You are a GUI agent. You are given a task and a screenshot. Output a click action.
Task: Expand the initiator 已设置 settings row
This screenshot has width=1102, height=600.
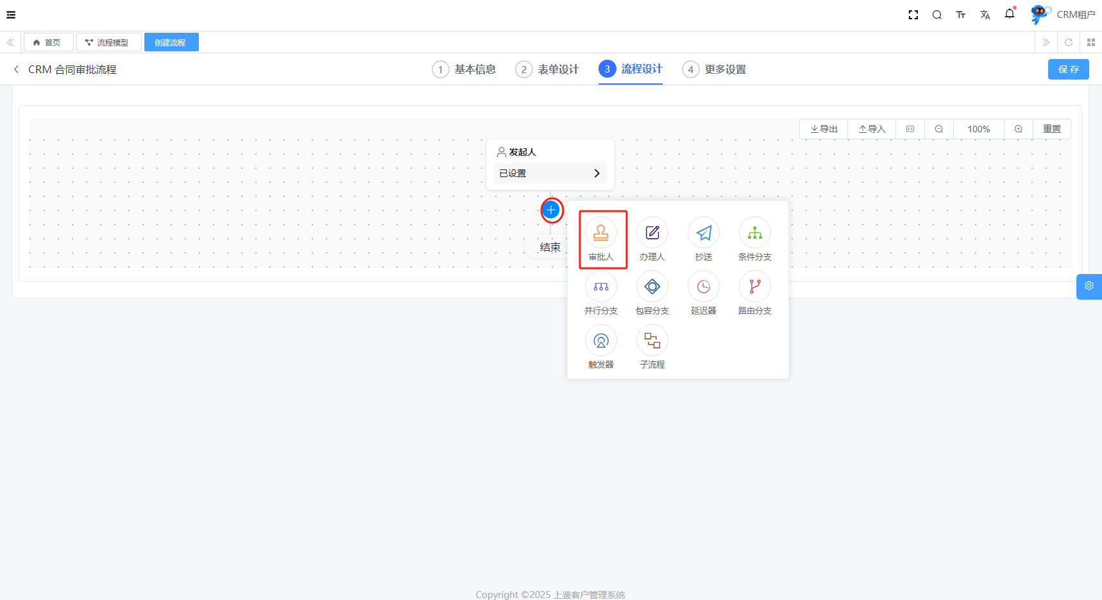pos(550,173)
